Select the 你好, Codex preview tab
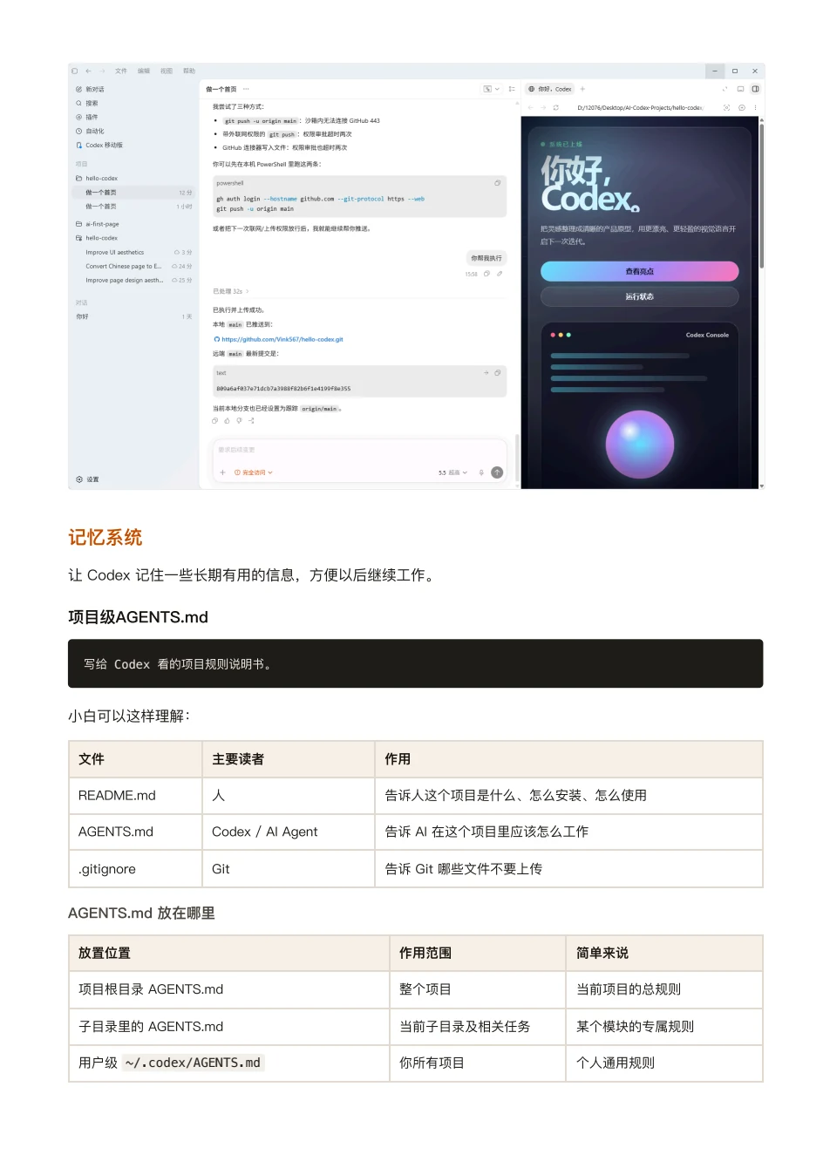The height and width of the screenshot is (1175, 830). click(x=550, y=89)
